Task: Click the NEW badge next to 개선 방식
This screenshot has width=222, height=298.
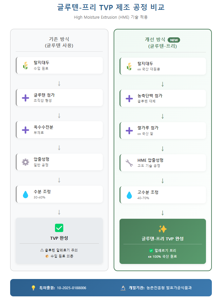Action: pyautogui.click(x=174, y=40)
